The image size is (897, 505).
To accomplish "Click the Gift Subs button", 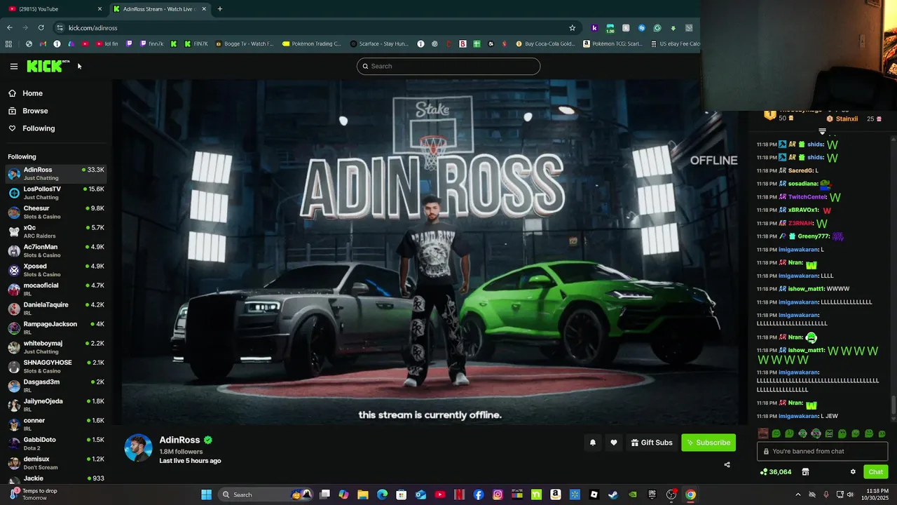I will coord(652,443).
